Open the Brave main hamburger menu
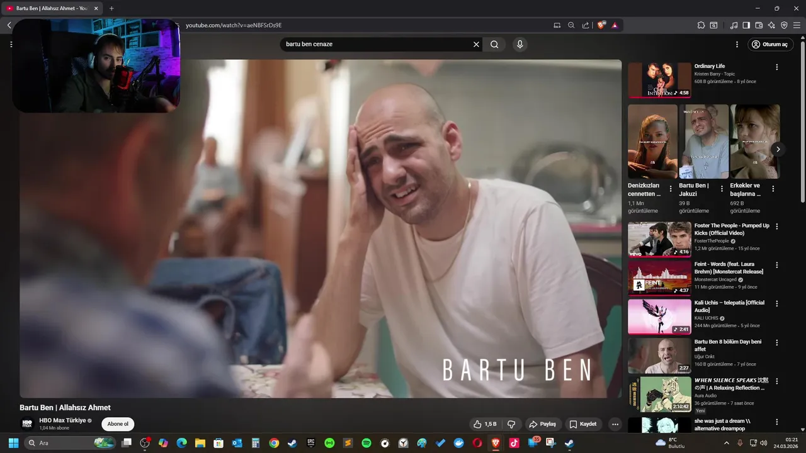Image resolution: width=806 pixels, height=453 pixels. tap(796, 25)
